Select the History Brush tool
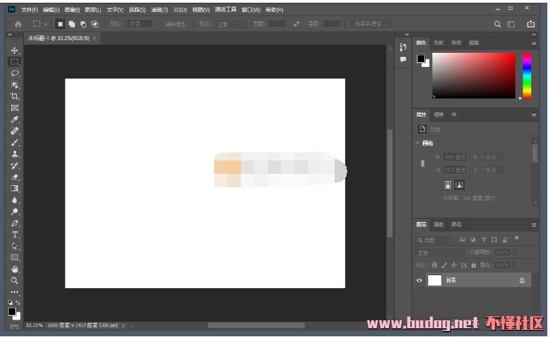The height and width of the screenshot is (337, 550). [14, 165]
